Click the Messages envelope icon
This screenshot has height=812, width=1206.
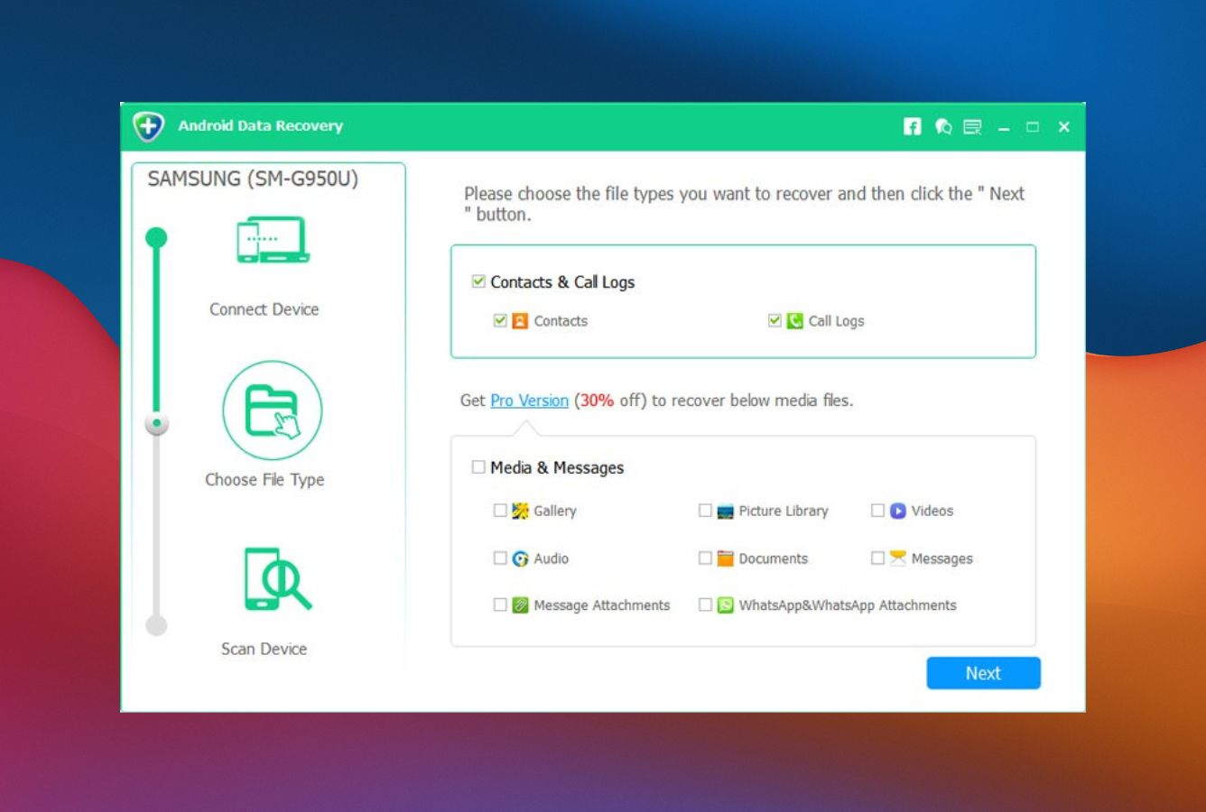(897, 558)
